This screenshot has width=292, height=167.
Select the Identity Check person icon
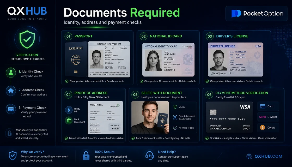pyautogui.click(x=11, y=73)
